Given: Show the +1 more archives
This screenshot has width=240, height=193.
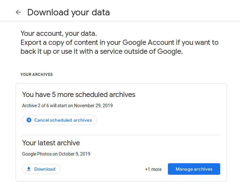Looking at the screenshot, I should (x=153, y=169).
